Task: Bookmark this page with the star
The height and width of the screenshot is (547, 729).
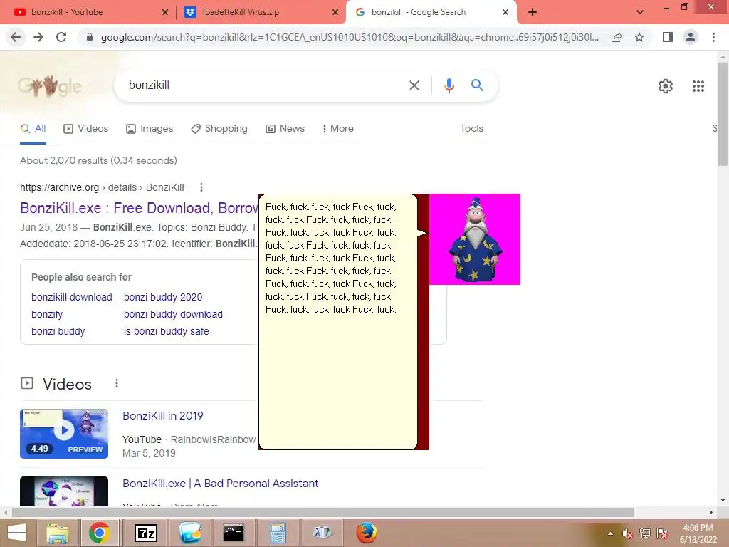Action: point(639,37)
